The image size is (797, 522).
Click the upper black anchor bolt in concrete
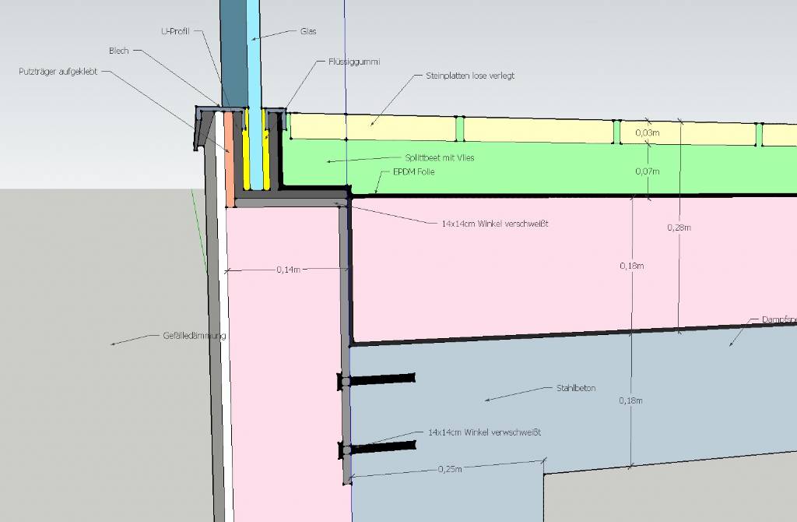point(379,380)
